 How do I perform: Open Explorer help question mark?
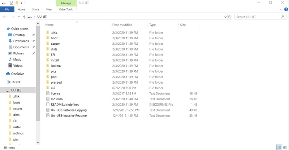pos(286,9)
